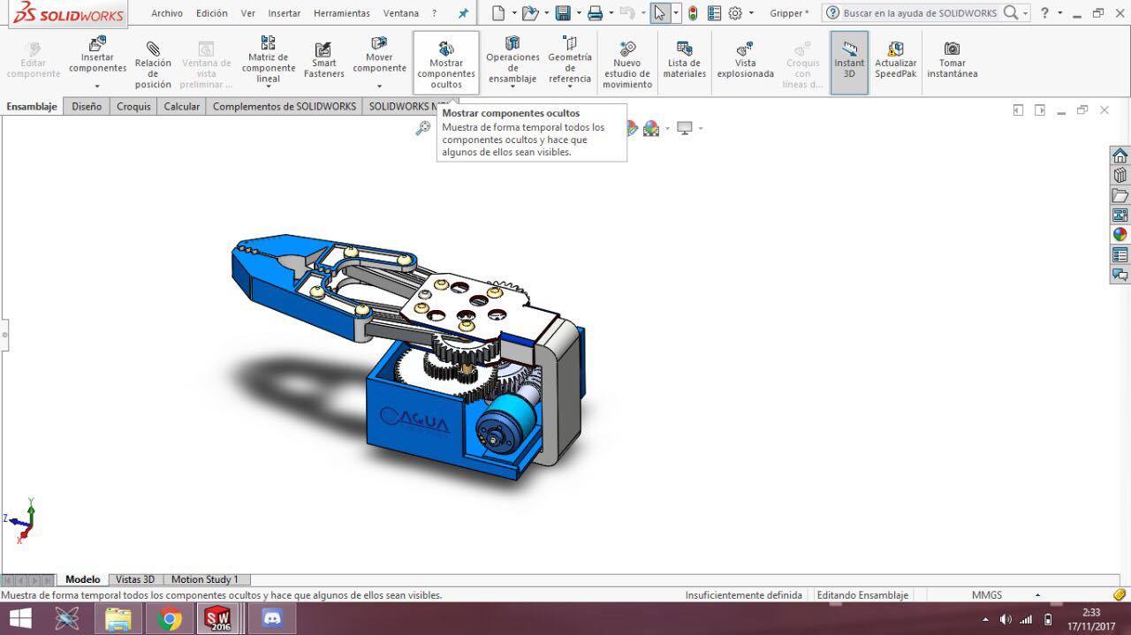Viewport: 1131px width, 635px height.
Task: Open File Explorer folder tab in task pane
Action: coord(1120,195)
